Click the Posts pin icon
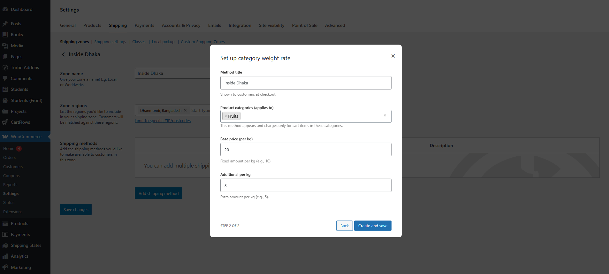609x274 pixels. click(x=5, y=24)
